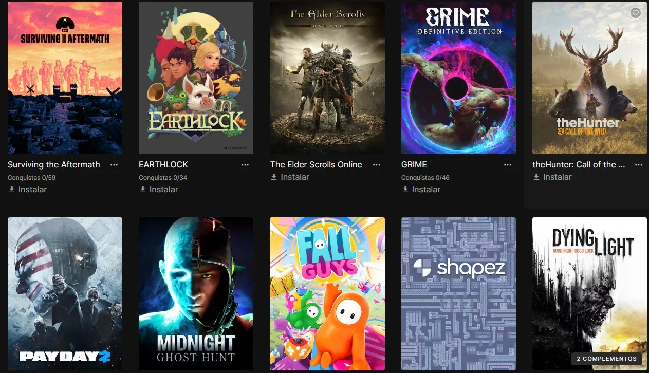Open the Fall Guys game tile
The width and height of the screenshot is (649, 373).
(x=327, y=294)
